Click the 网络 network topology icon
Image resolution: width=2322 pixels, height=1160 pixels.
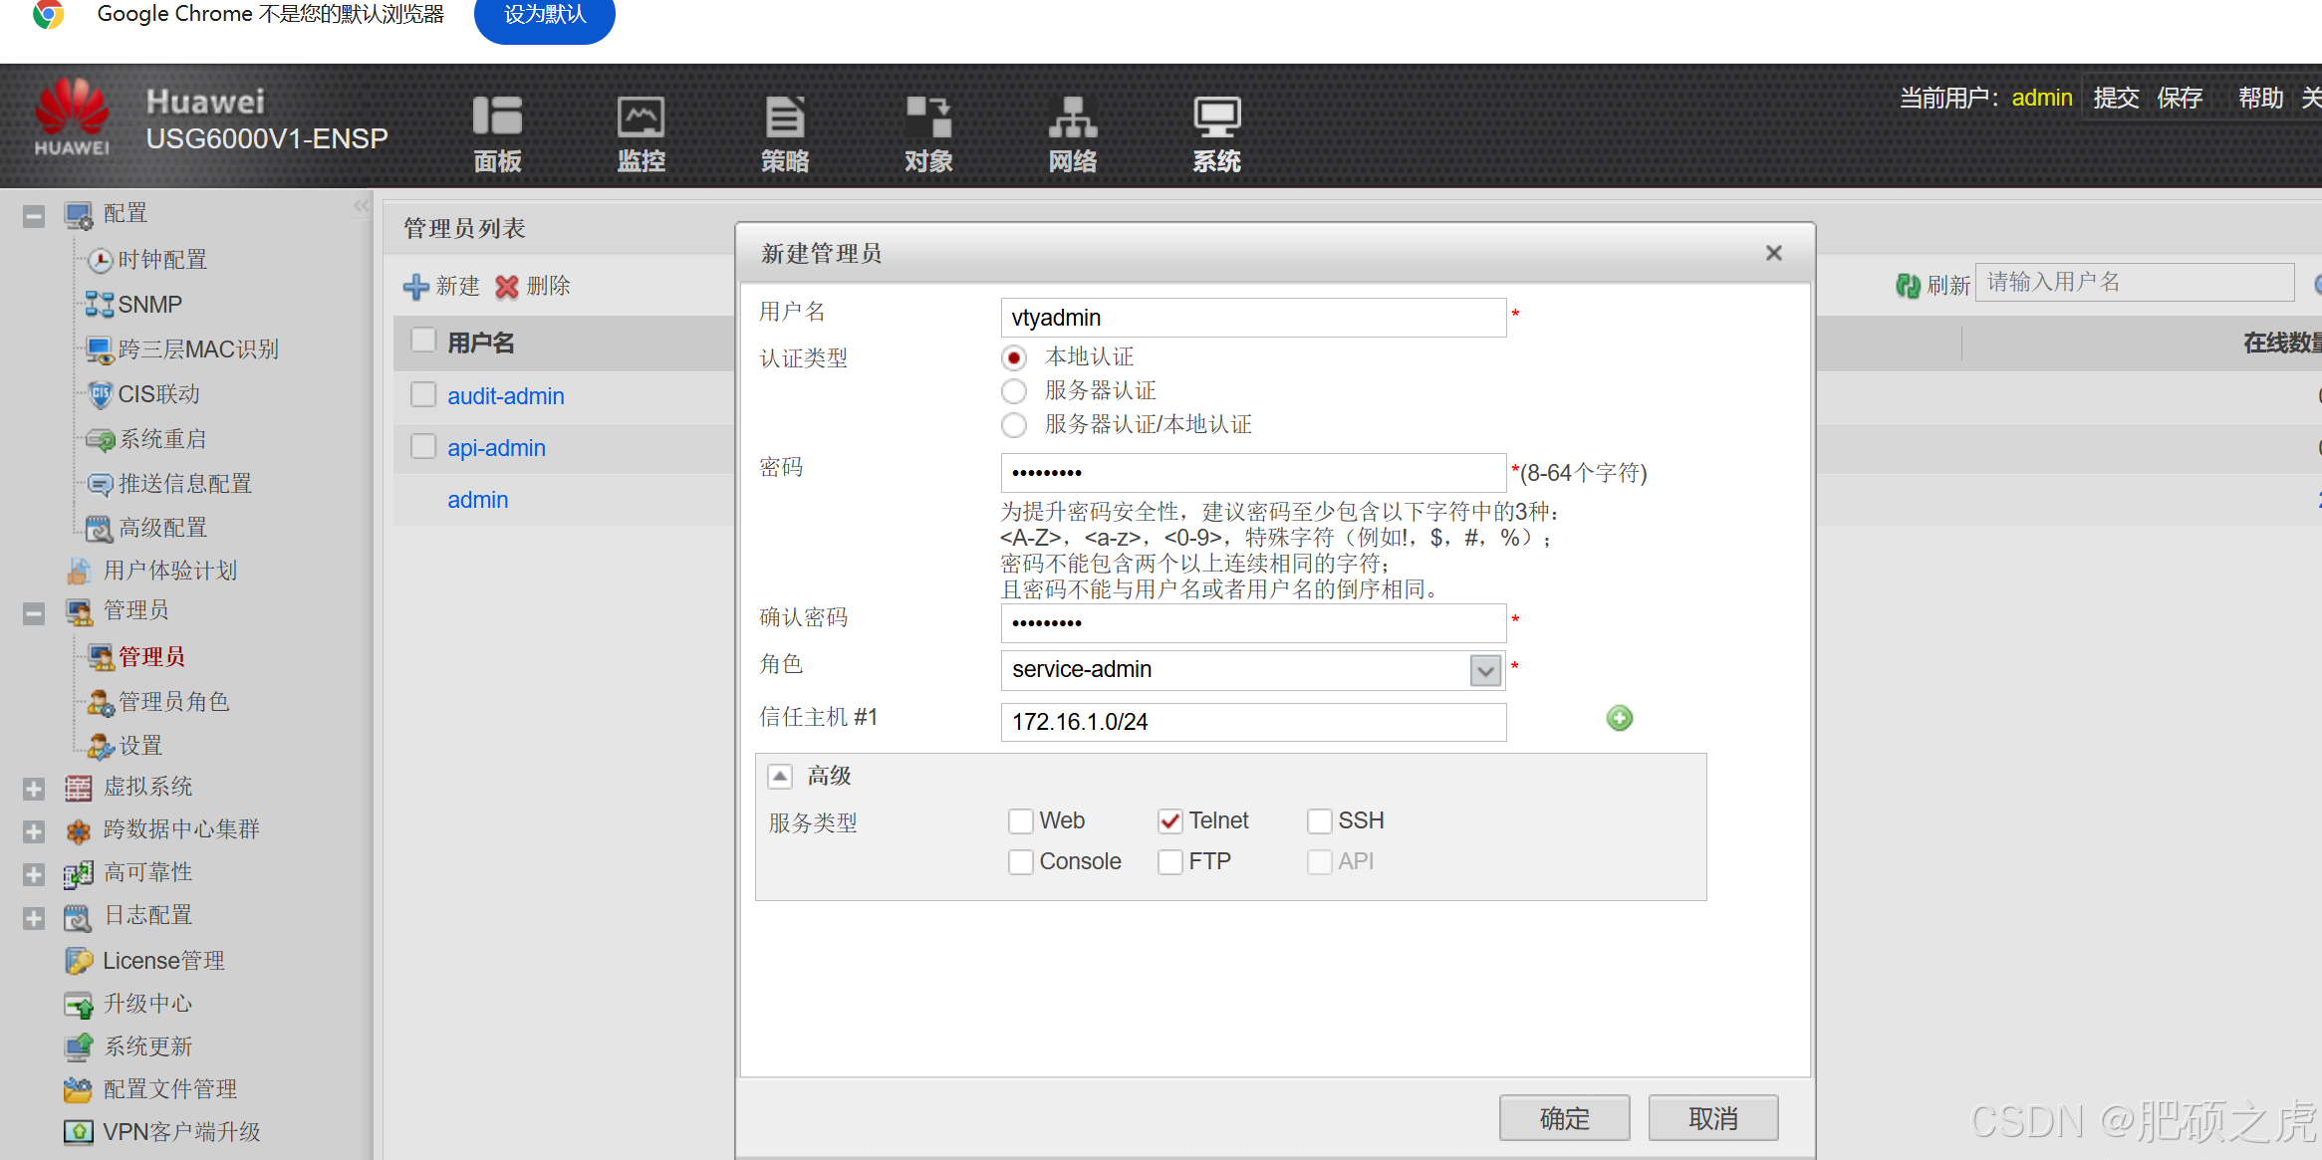1072,117
